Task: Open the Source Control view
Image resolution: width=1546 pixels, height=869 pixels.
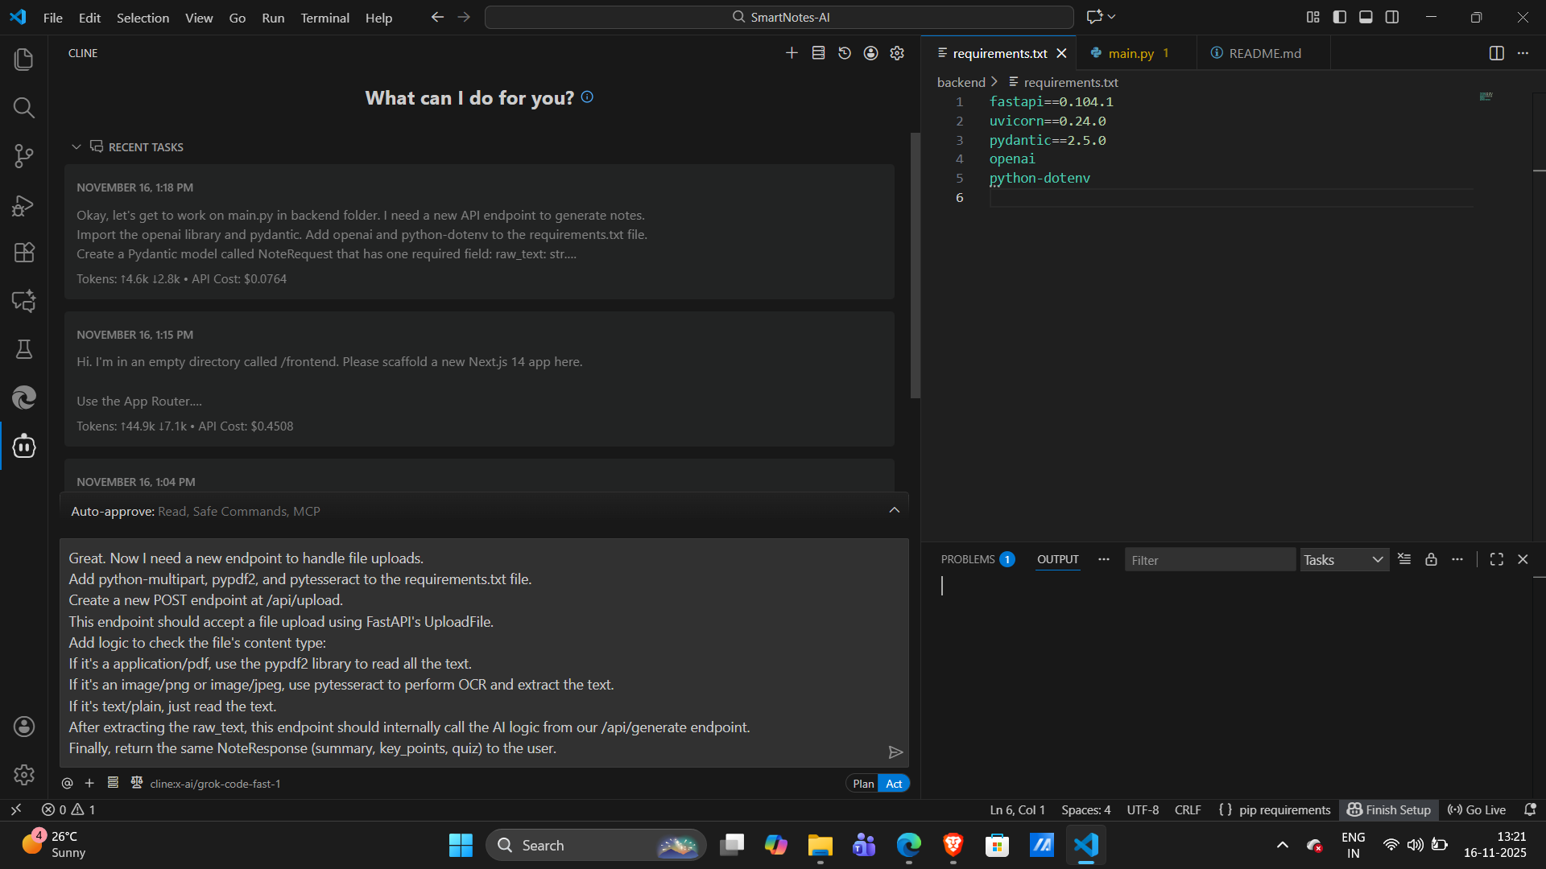Action: coord(24,156)
